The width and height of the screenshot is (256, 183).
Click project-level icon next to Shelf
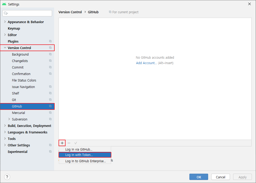50,93
